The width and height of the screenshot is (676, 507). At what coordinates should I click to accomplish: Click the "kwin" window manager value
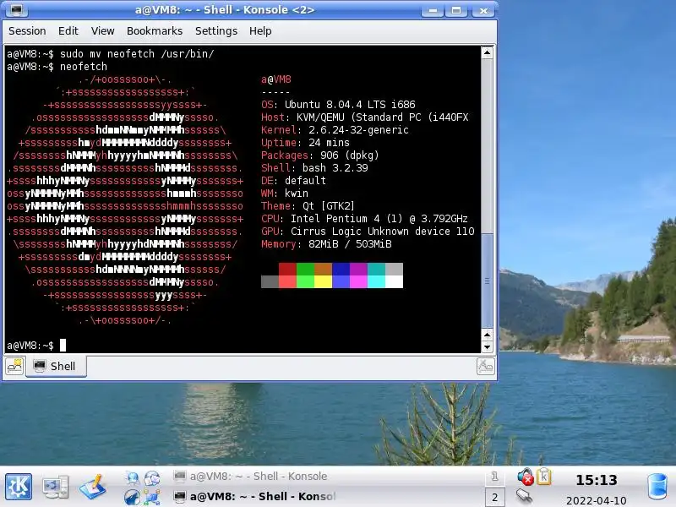point(297,194)
